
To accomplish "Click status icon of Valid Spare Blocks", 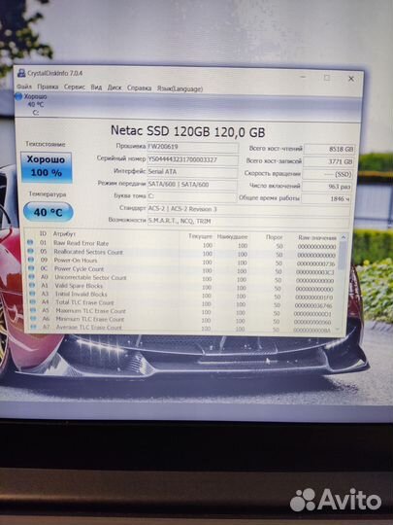I will click(x=32, y=285).
